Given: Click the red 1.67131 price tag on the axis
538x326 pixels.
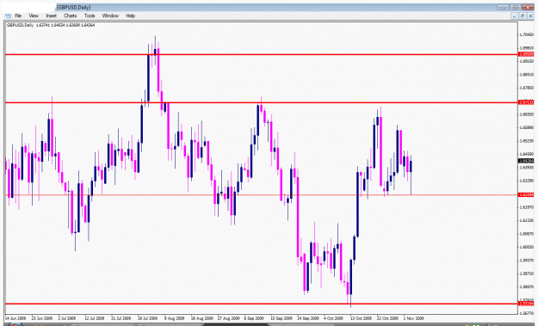Looking at the screenshot, I should point(526,102).
